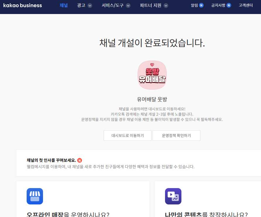Click the purple media content icon
This screenshot has height=217, width=261.
(x=173, y=196)
